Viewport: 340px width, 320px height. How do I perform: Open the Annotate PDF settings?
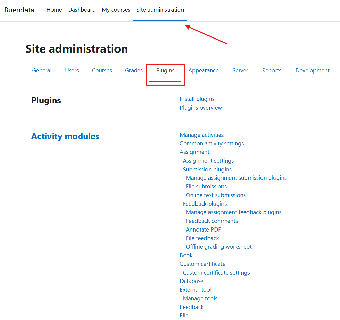[203, 229]
